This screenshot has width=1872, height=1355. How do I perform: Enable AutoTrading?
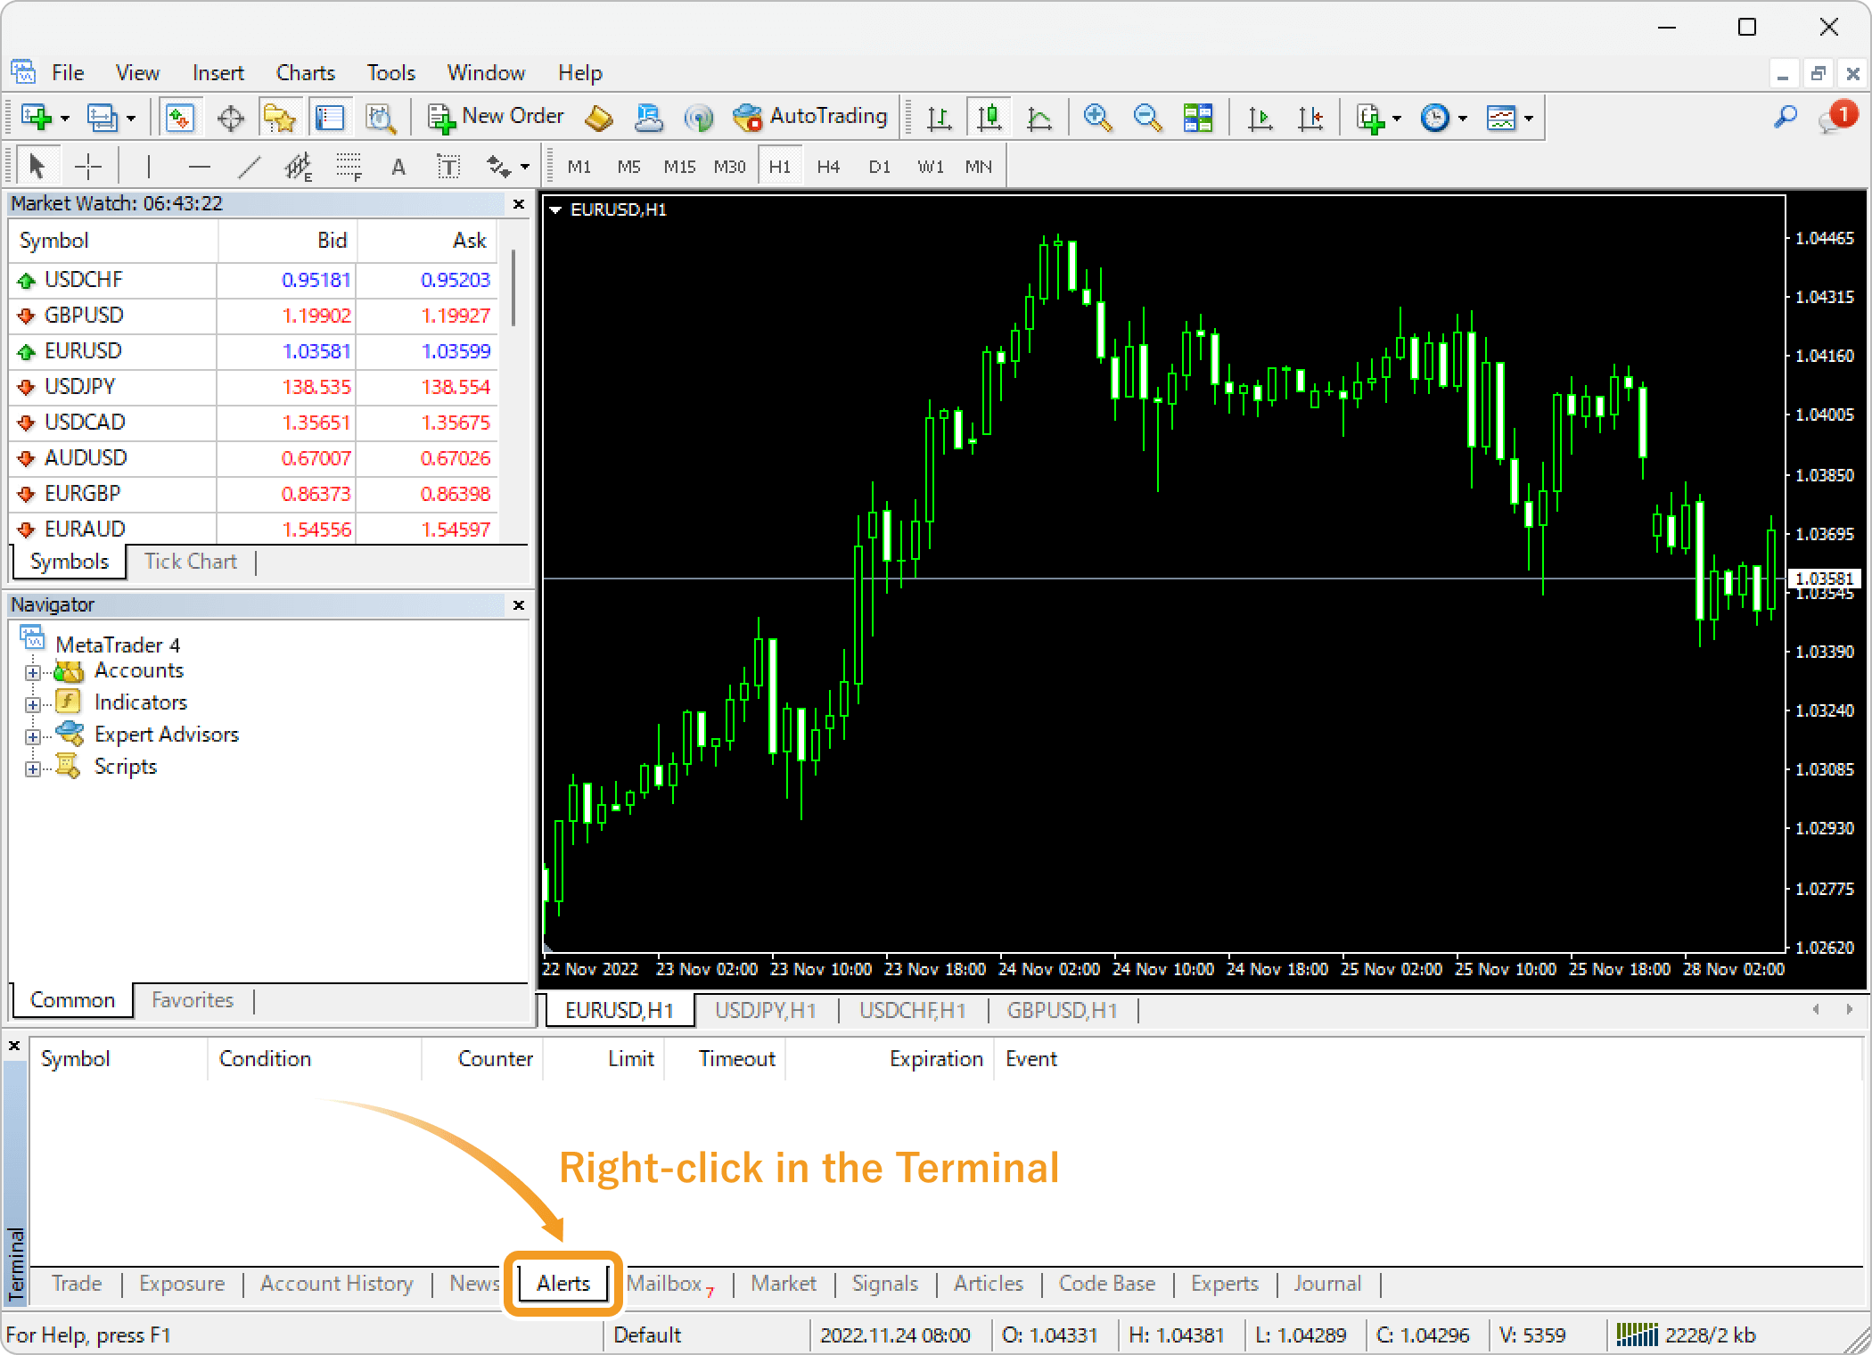click(x=809, y=117)
